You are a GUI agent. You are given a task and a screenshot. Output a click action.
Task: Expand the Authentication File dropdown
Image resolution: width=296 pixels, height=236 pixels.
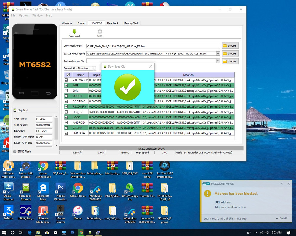tap(218, 61)
